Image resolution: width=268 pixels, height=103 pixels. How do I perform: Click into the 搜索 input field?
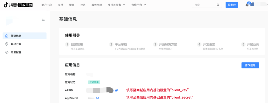click(207, 5)
